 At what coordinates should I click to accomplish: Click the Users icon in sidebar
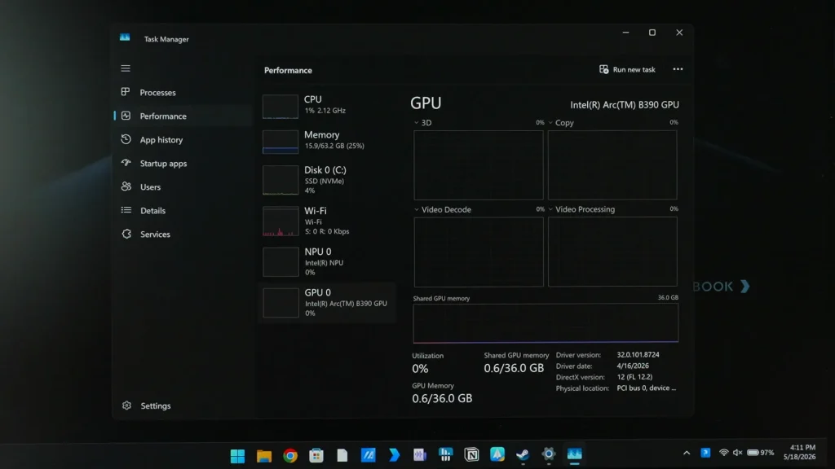click(x=126, y=186)
